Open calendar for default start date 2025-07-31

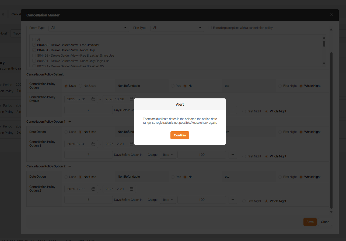coord(93,99)
